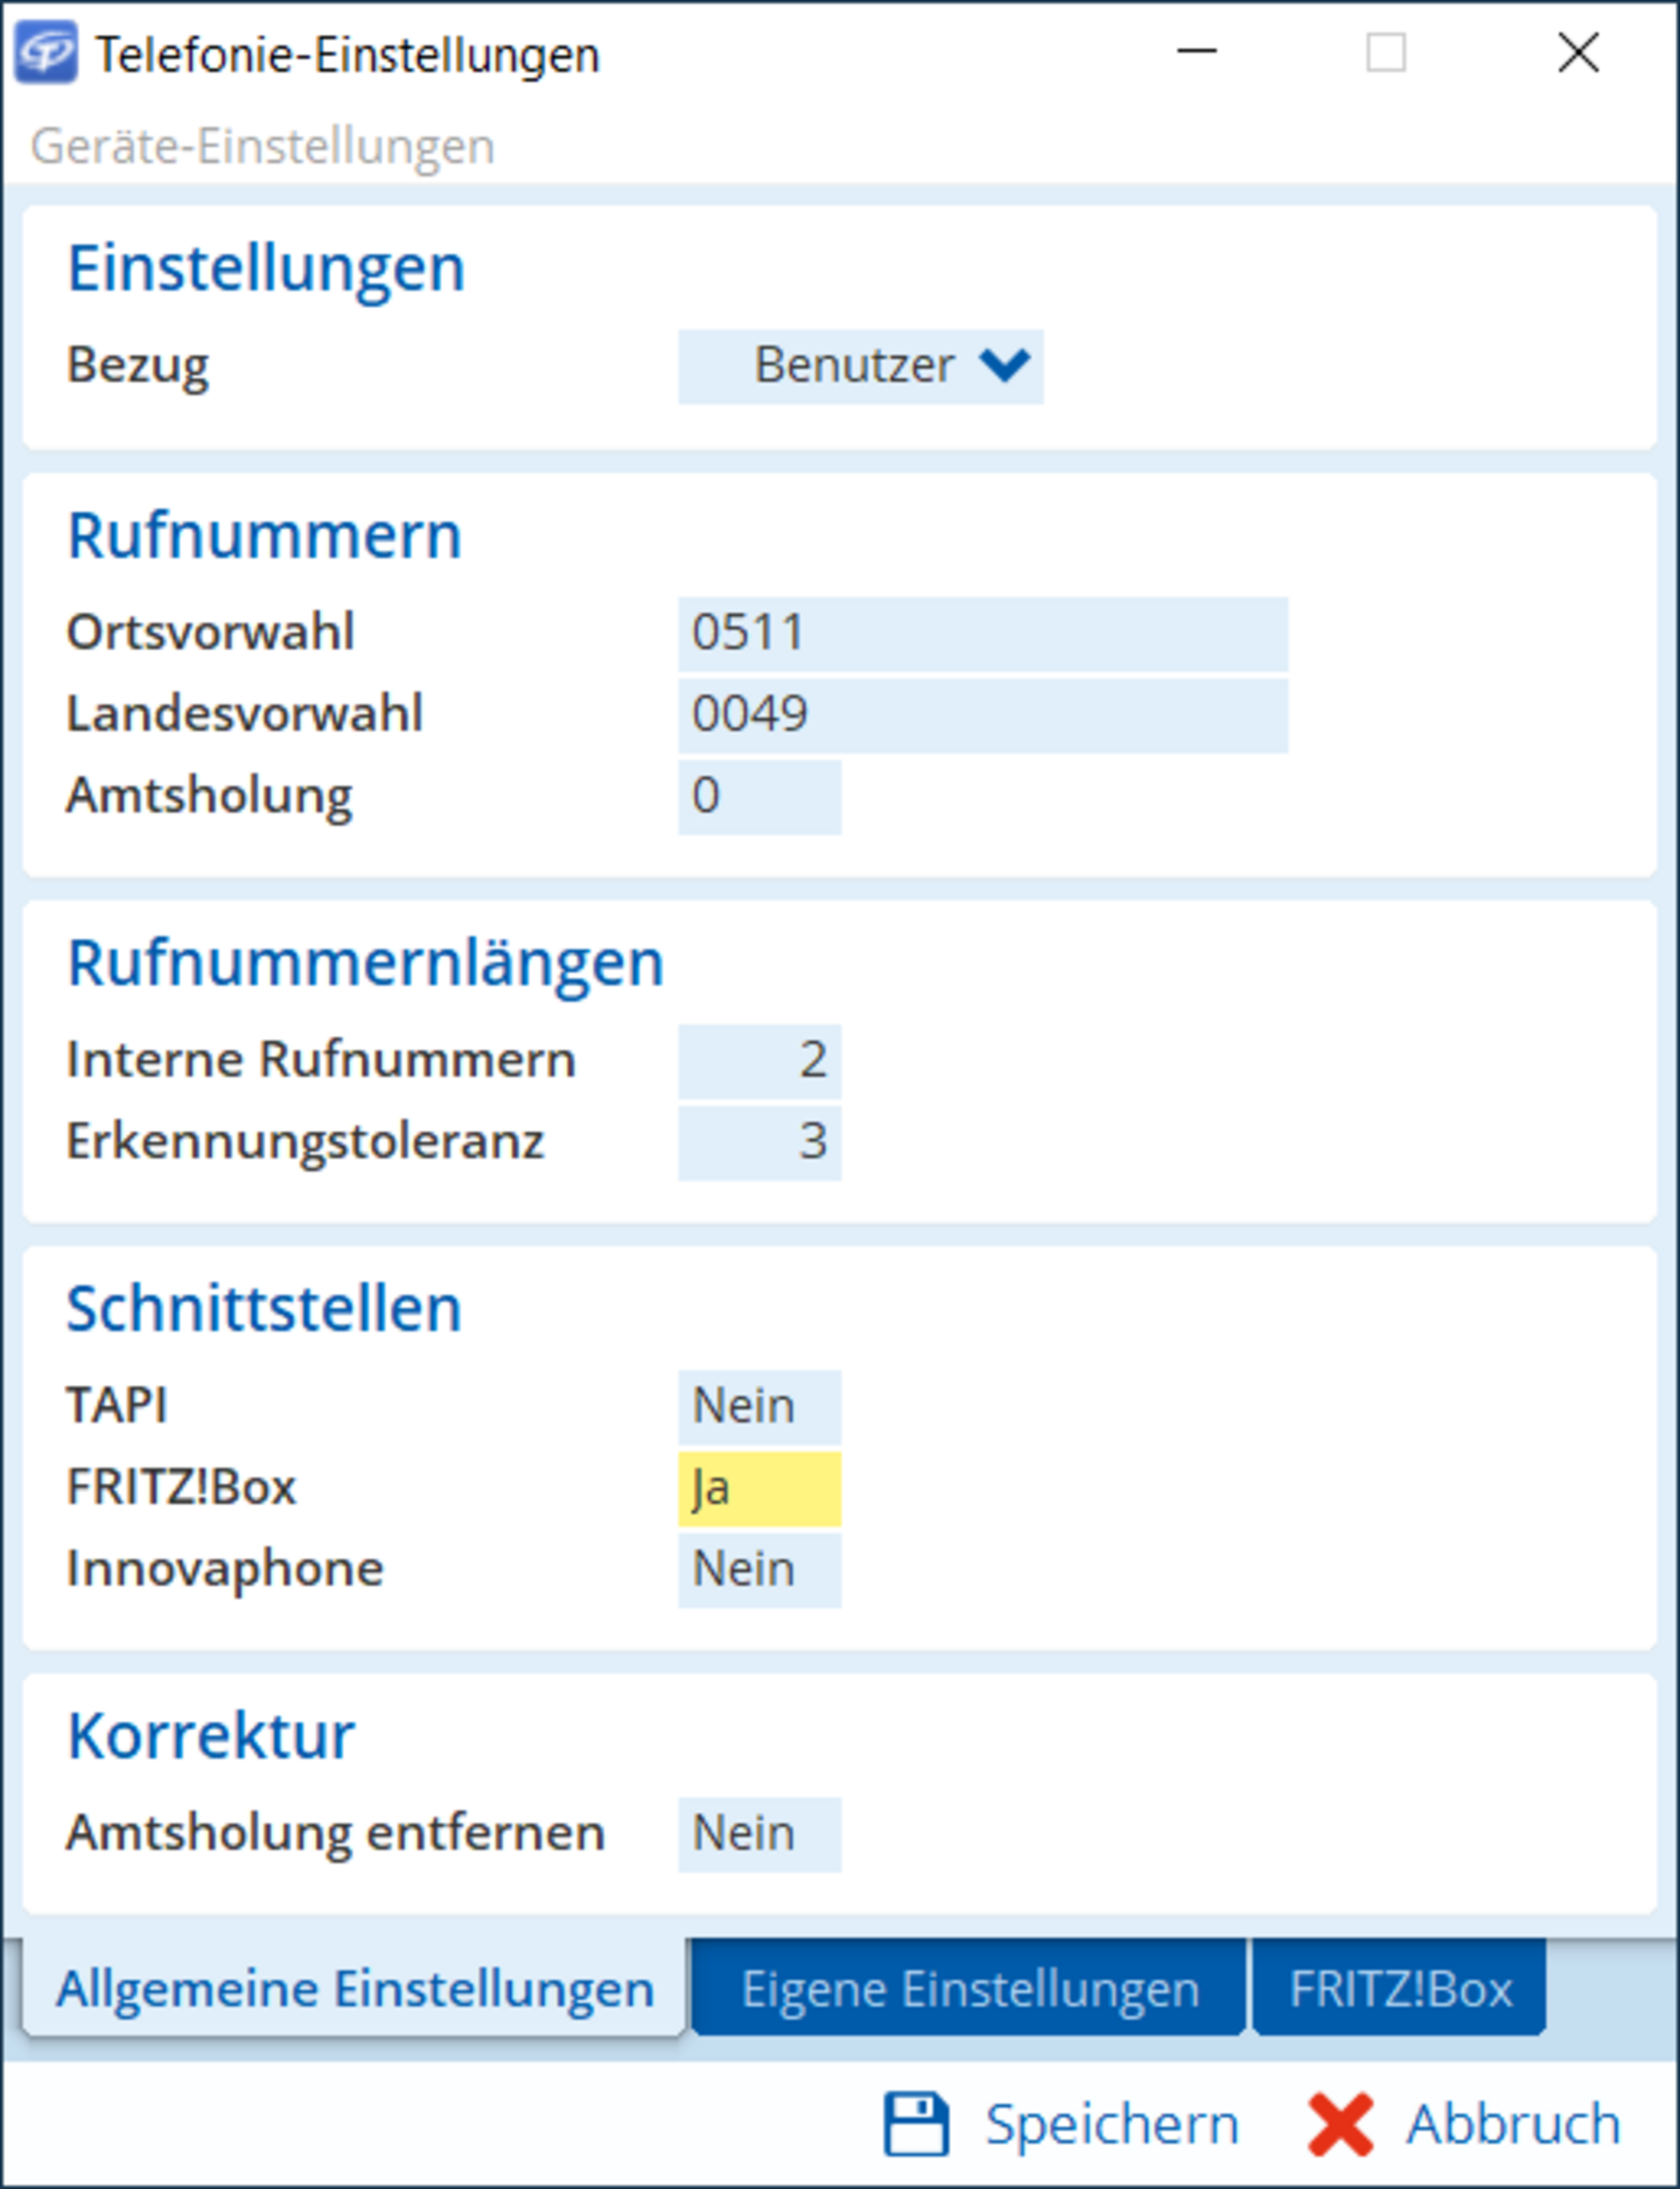
Task: Click the red X cancel icon
Action: [x=1339, y=2124]
